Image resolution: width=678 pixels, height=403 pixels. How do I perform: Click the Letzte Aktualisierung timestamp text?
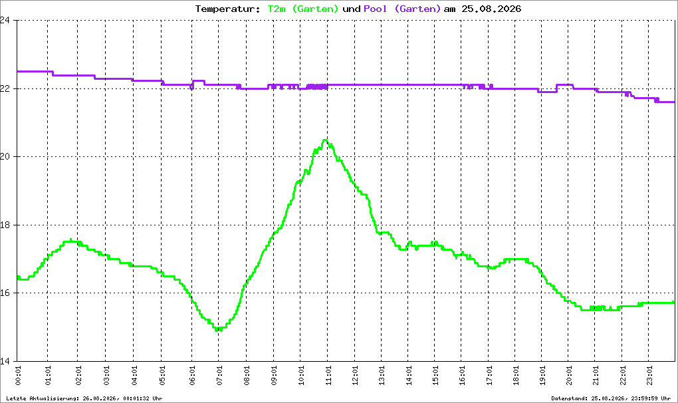pos(84,398)
